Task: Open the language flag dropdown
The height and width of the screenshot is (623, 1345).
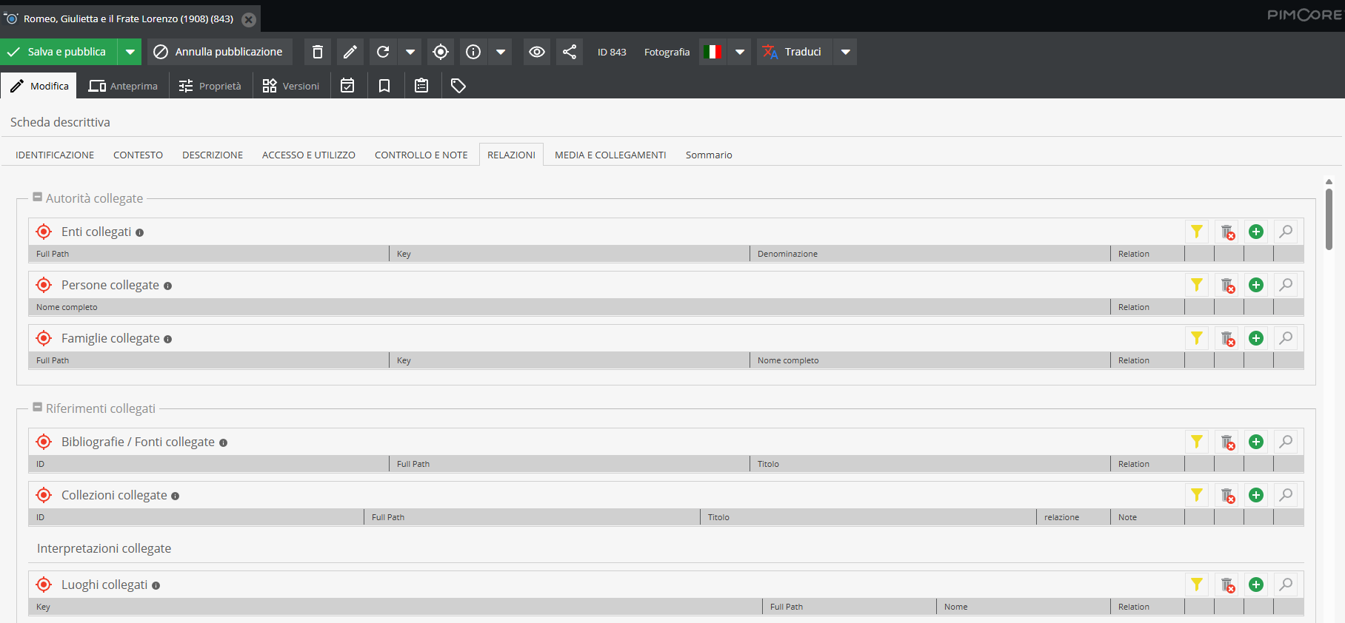Action: point(740,52)
